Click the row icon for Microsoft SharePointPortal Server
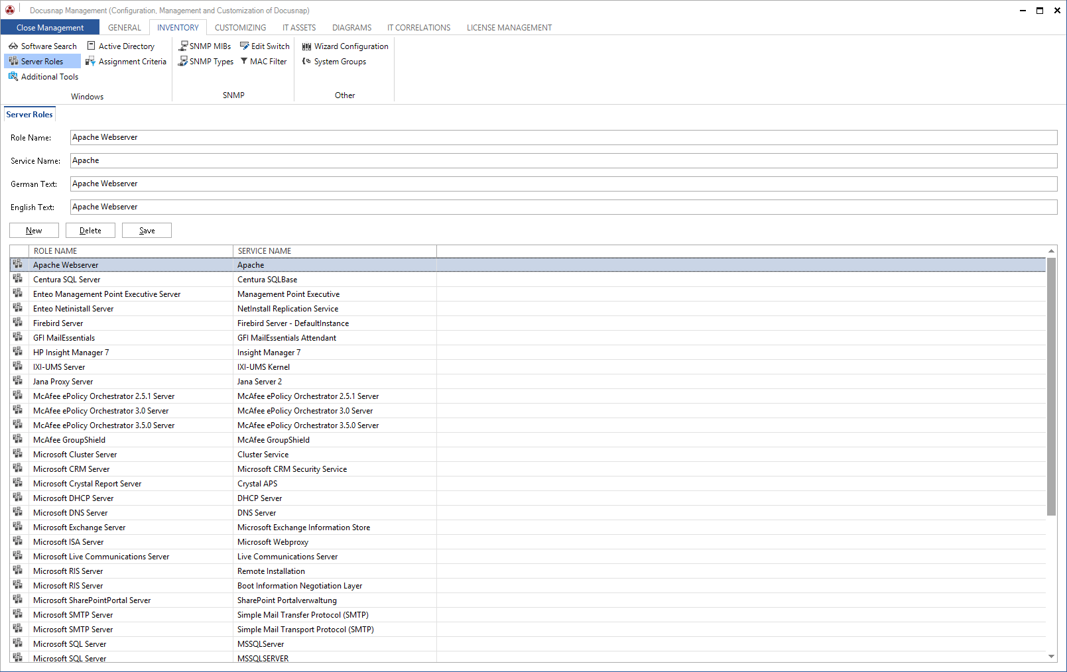This screenshot has height=672, width=1067. (x=18, y=600)
